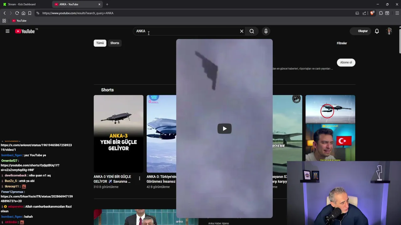Click the Shorts section heading
The width and height of the screenshot is (401, 225).
(107, 90)
